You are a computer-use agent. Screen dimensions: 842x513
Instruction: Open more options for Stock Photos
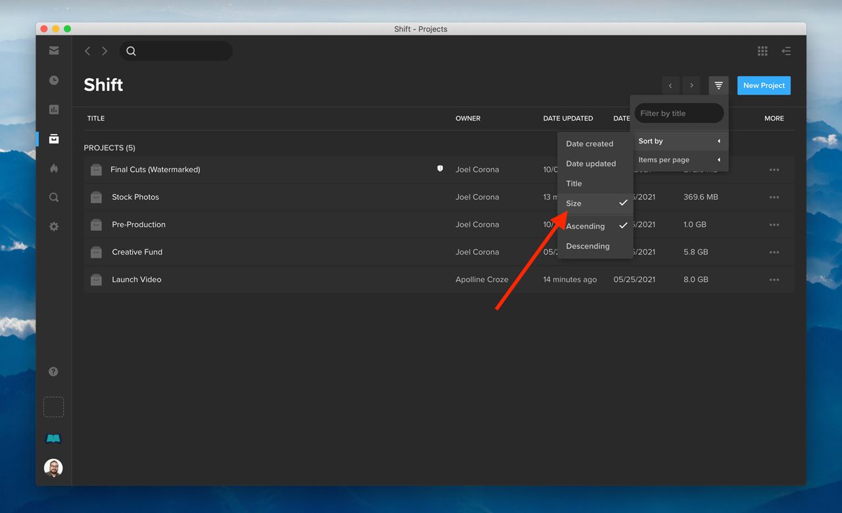(x=774, y=197)
